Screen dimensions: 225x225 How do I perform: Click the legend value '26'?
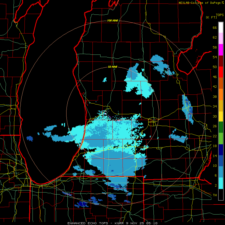(x=215, y=126)
